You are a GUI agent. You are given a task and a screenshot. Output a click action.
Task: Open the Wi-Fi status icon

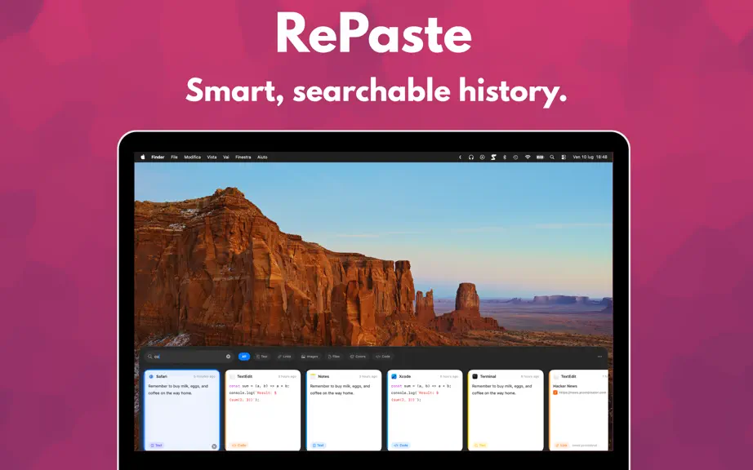coord(528,157)
